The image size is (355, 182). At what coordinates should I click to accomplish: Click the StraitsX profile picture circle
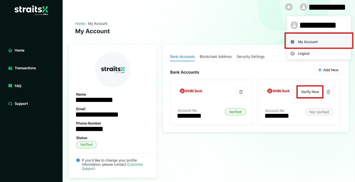click(x=113, y=70)
